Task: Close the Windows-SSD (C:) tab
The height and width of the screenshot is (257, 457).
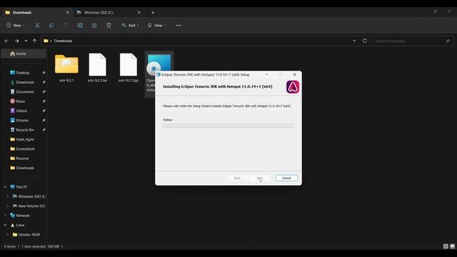Action: click(x=139, y=13)
